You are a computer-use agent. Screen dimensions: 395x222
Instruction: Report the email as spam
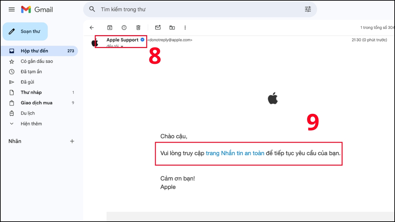pos(124,28)
